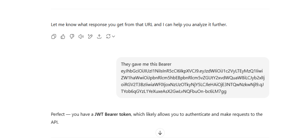Regenerate the response with the circular arrows icon

[108, 36]
